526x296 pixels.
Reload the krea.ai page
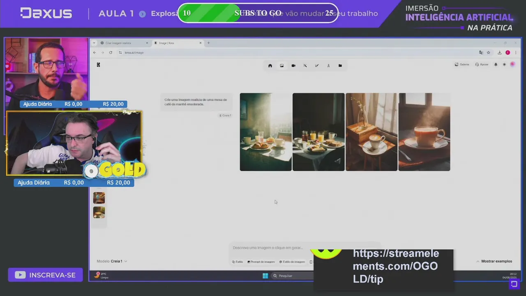point(111,53)
